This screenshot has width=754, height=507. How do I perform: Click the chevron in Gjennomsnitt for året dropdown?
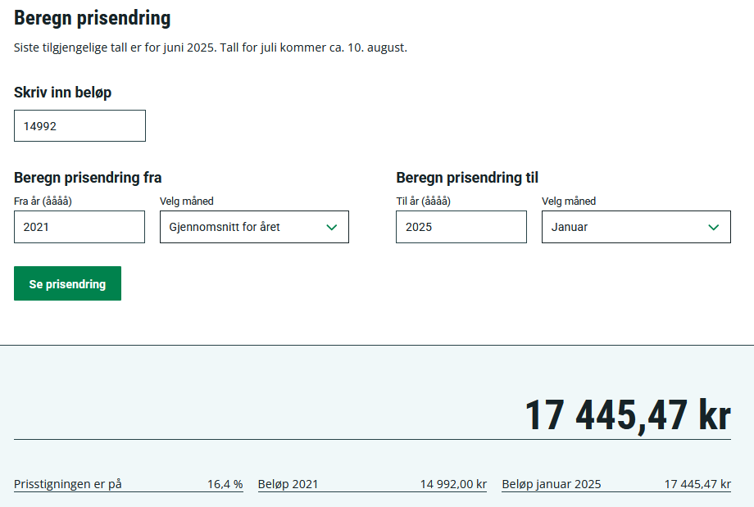click(332, 228)
